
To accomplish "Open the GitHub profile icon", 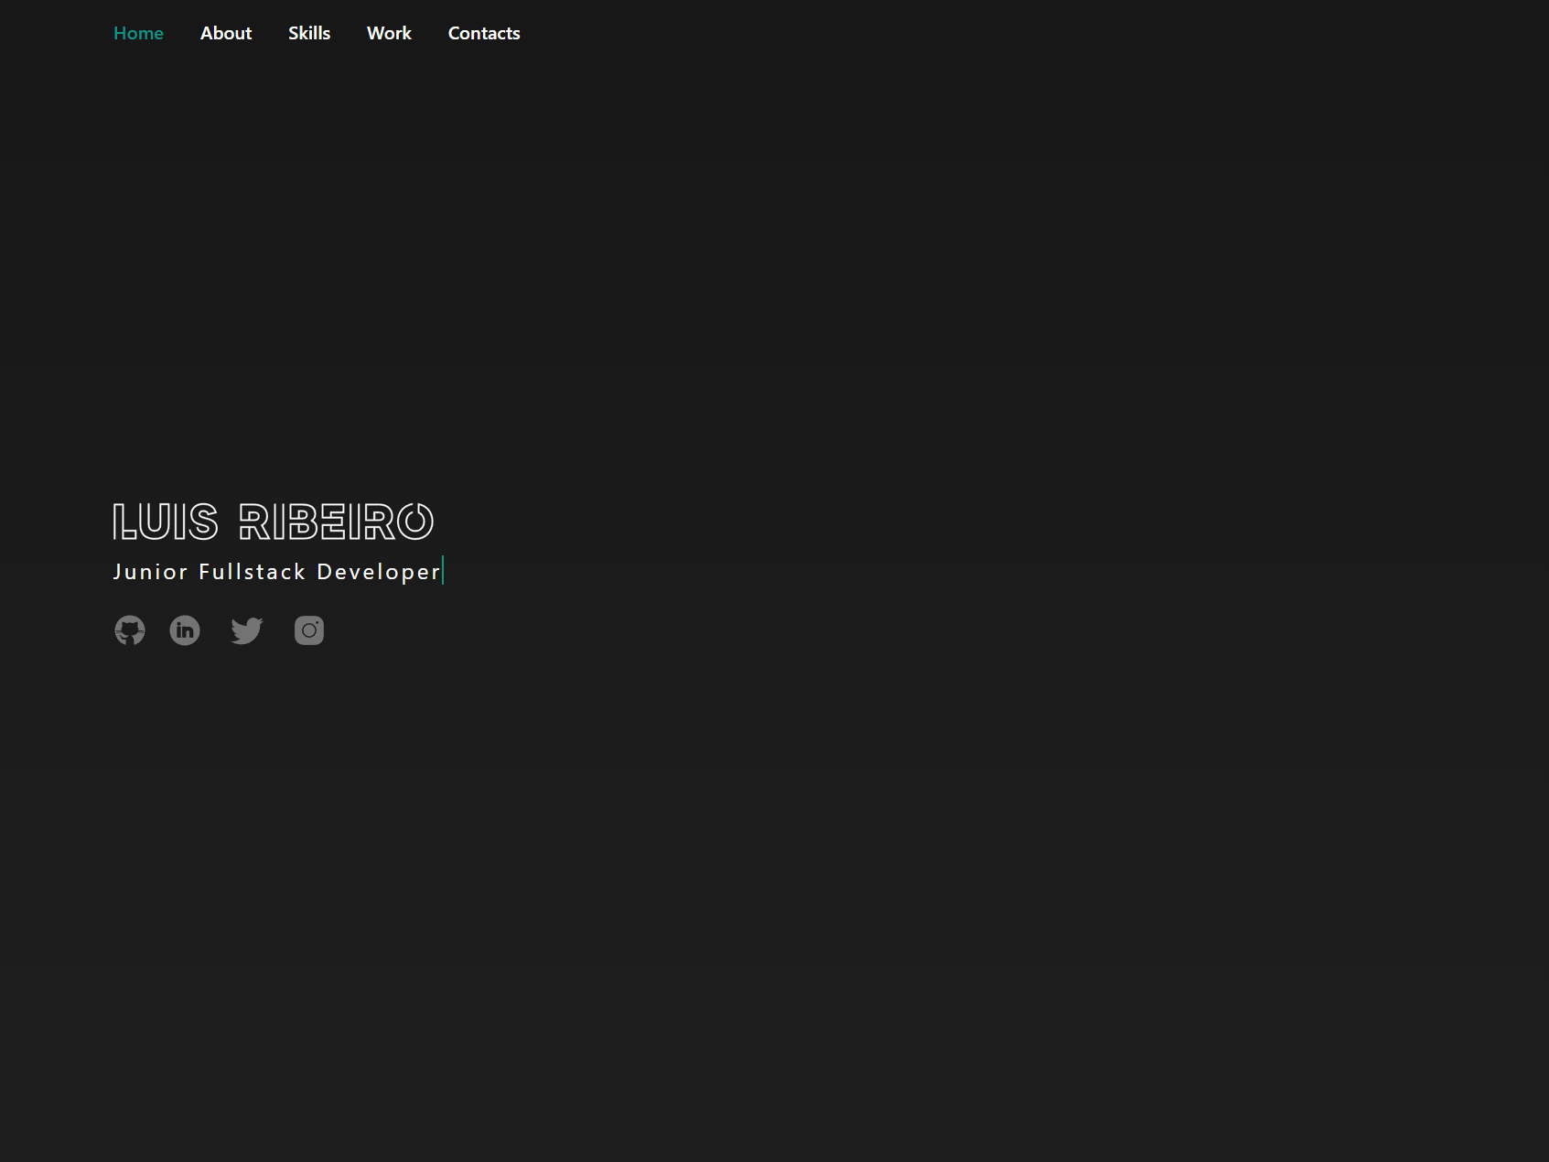I will click(130, 630).
